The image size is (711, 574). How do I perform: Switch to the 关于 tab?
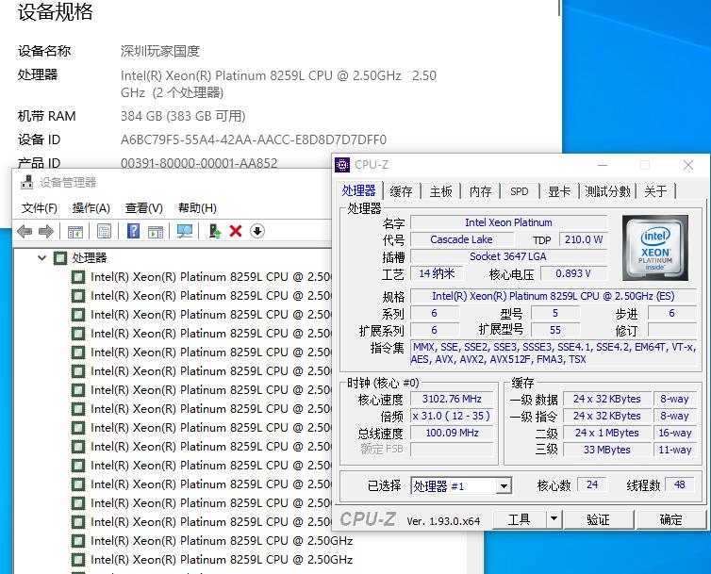[655, 191]
